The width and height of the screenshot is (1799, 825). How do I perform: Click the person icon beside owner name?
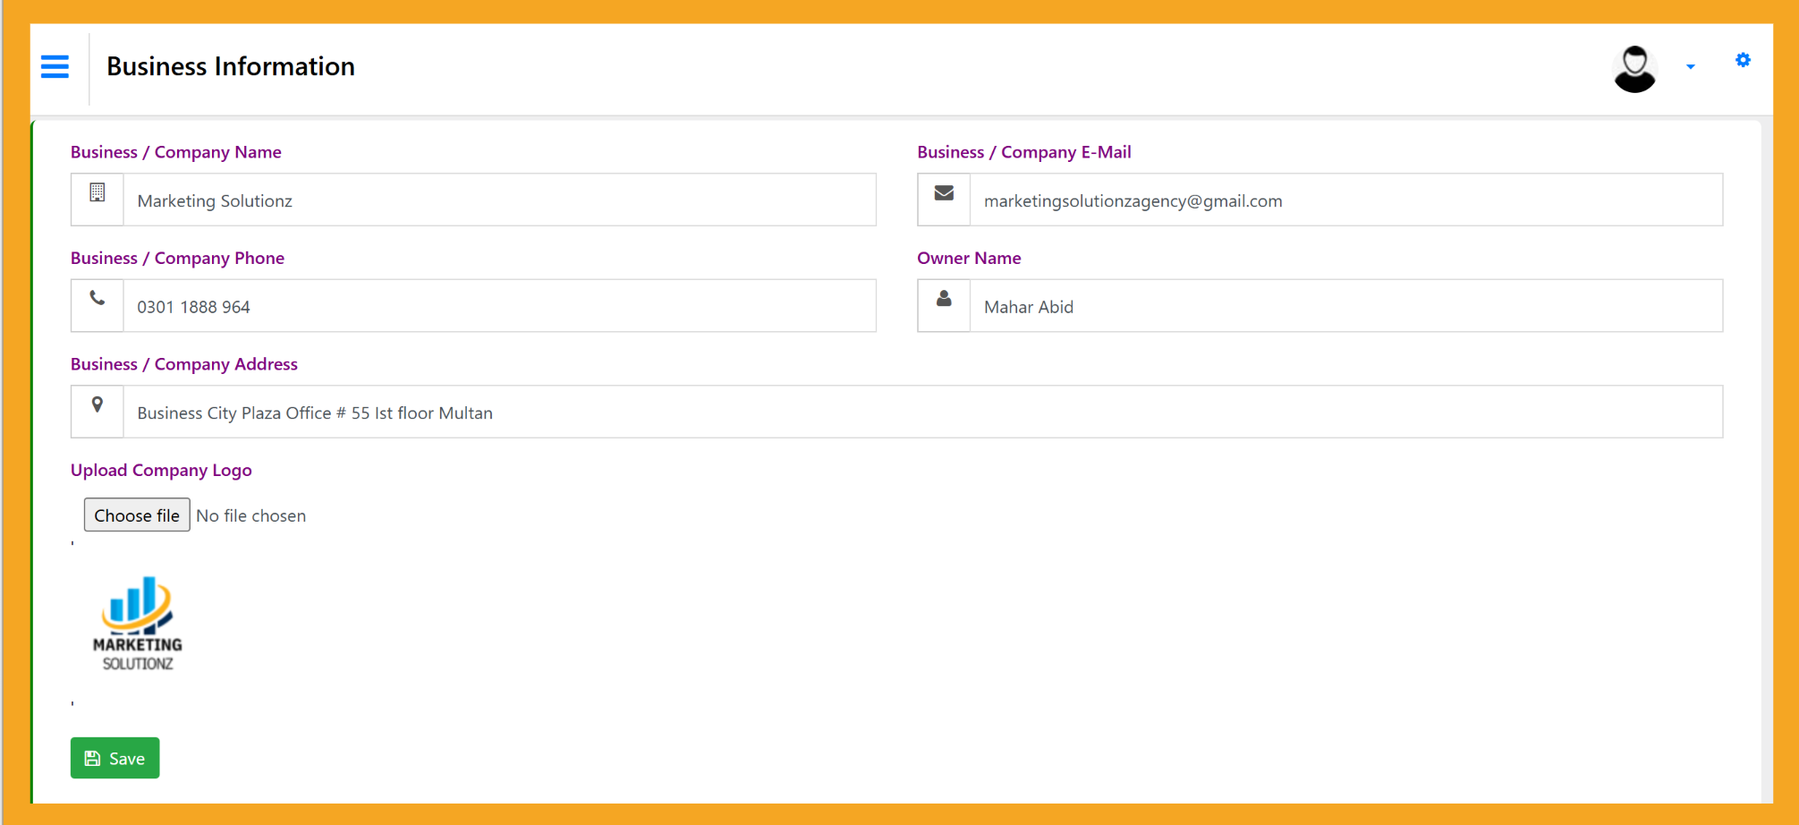944,300
